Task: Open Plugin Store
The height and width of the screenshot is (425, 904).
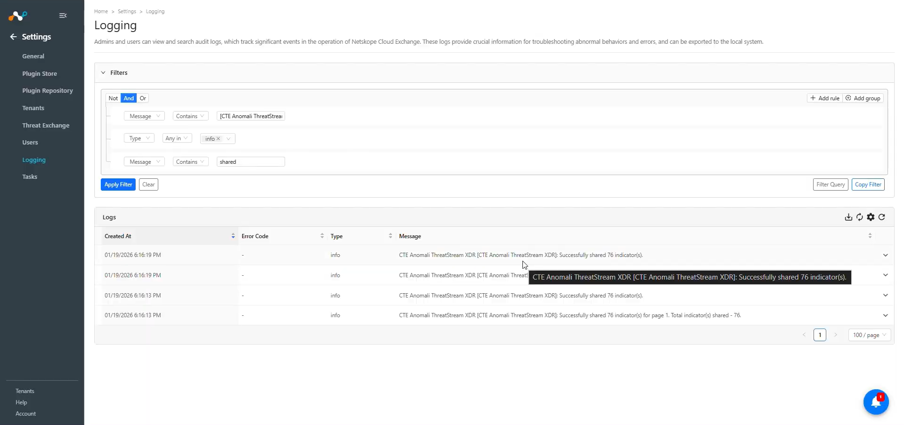Action: coord(40,73)
